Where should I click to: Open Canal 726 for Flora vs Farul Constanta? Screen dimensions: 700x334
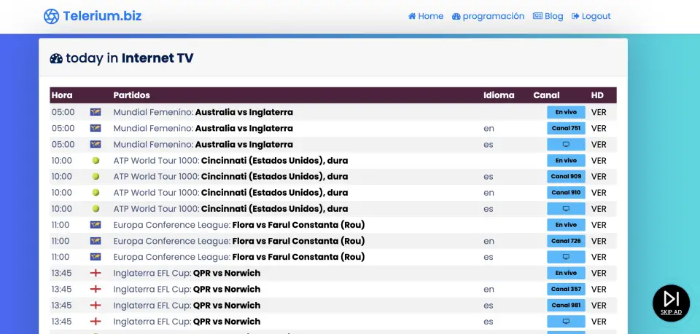click(566, 241)
